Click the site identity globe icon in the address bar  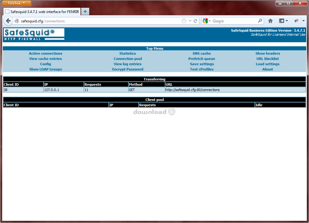click(17, 21)
